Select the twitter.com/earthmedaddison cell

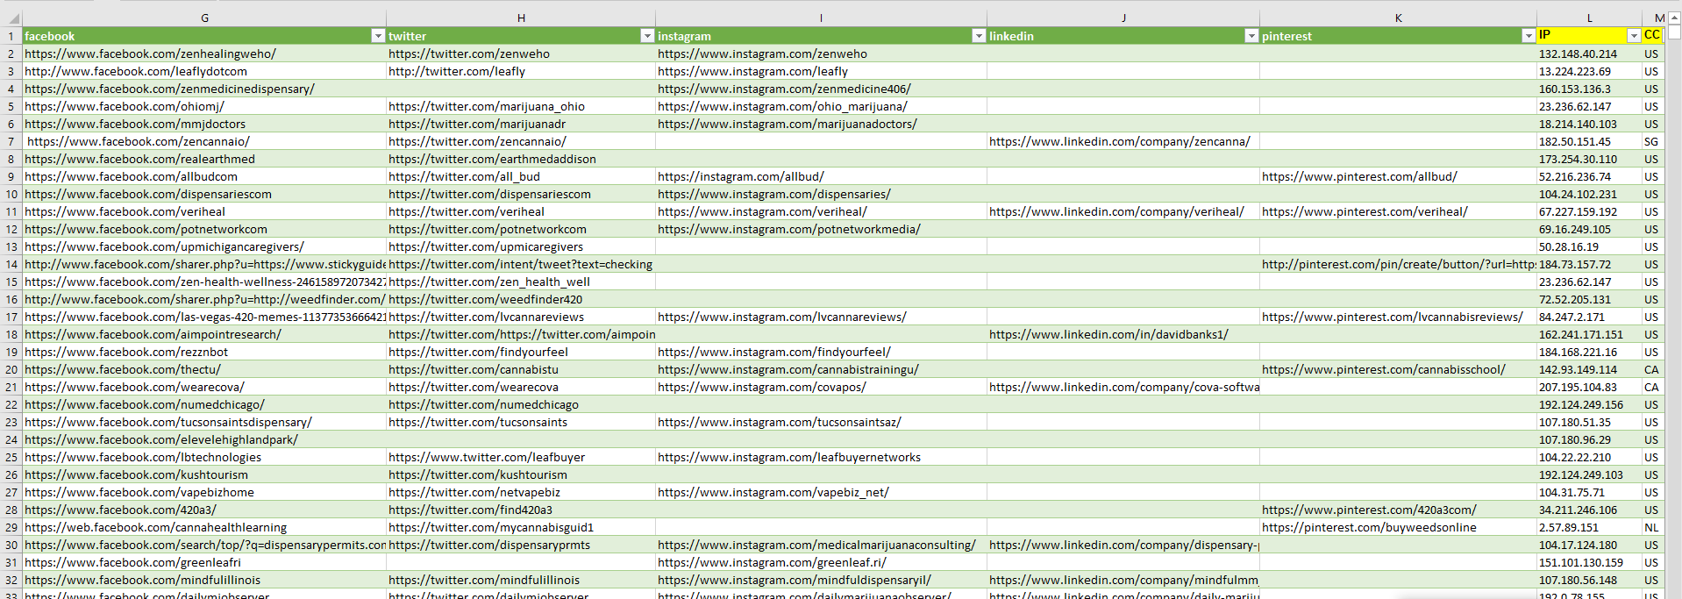tap(521, 159)
